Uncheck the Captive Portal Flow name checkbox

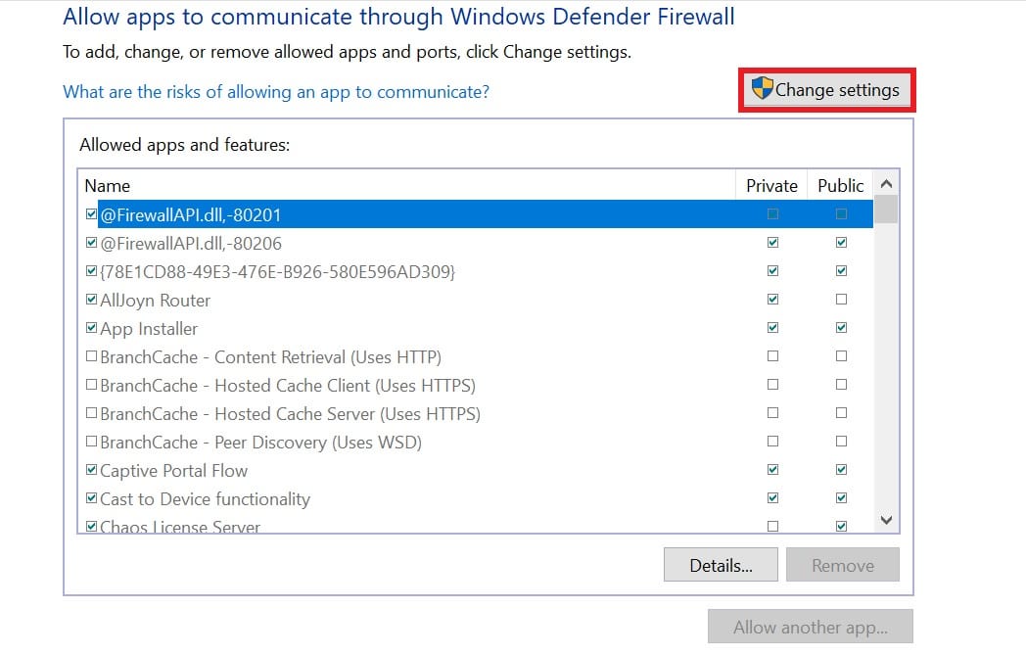tap(92, 470)
